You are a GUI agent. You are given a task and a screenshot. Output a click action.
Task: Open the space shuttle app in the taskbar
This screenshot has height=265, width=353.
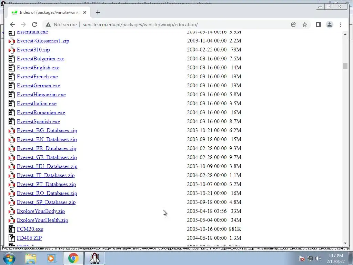click(94, 258)
